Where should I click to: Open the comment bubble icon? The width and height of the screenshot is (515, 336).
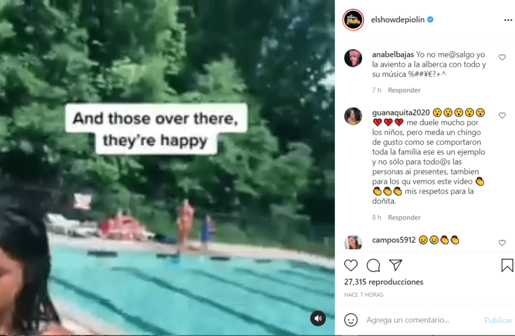(373, 265)
